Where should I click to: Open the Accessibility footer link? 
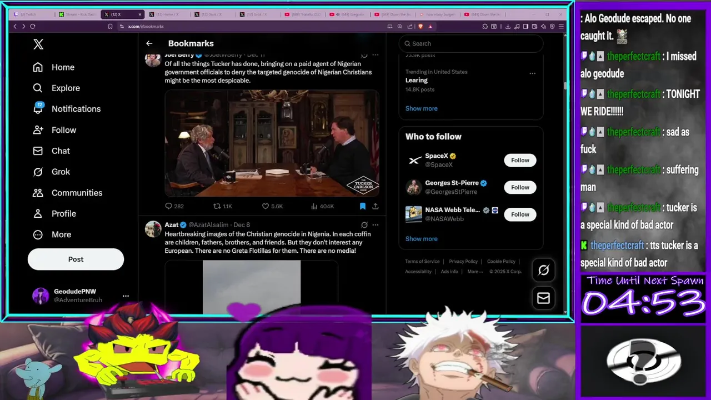[x=418, y=272]
